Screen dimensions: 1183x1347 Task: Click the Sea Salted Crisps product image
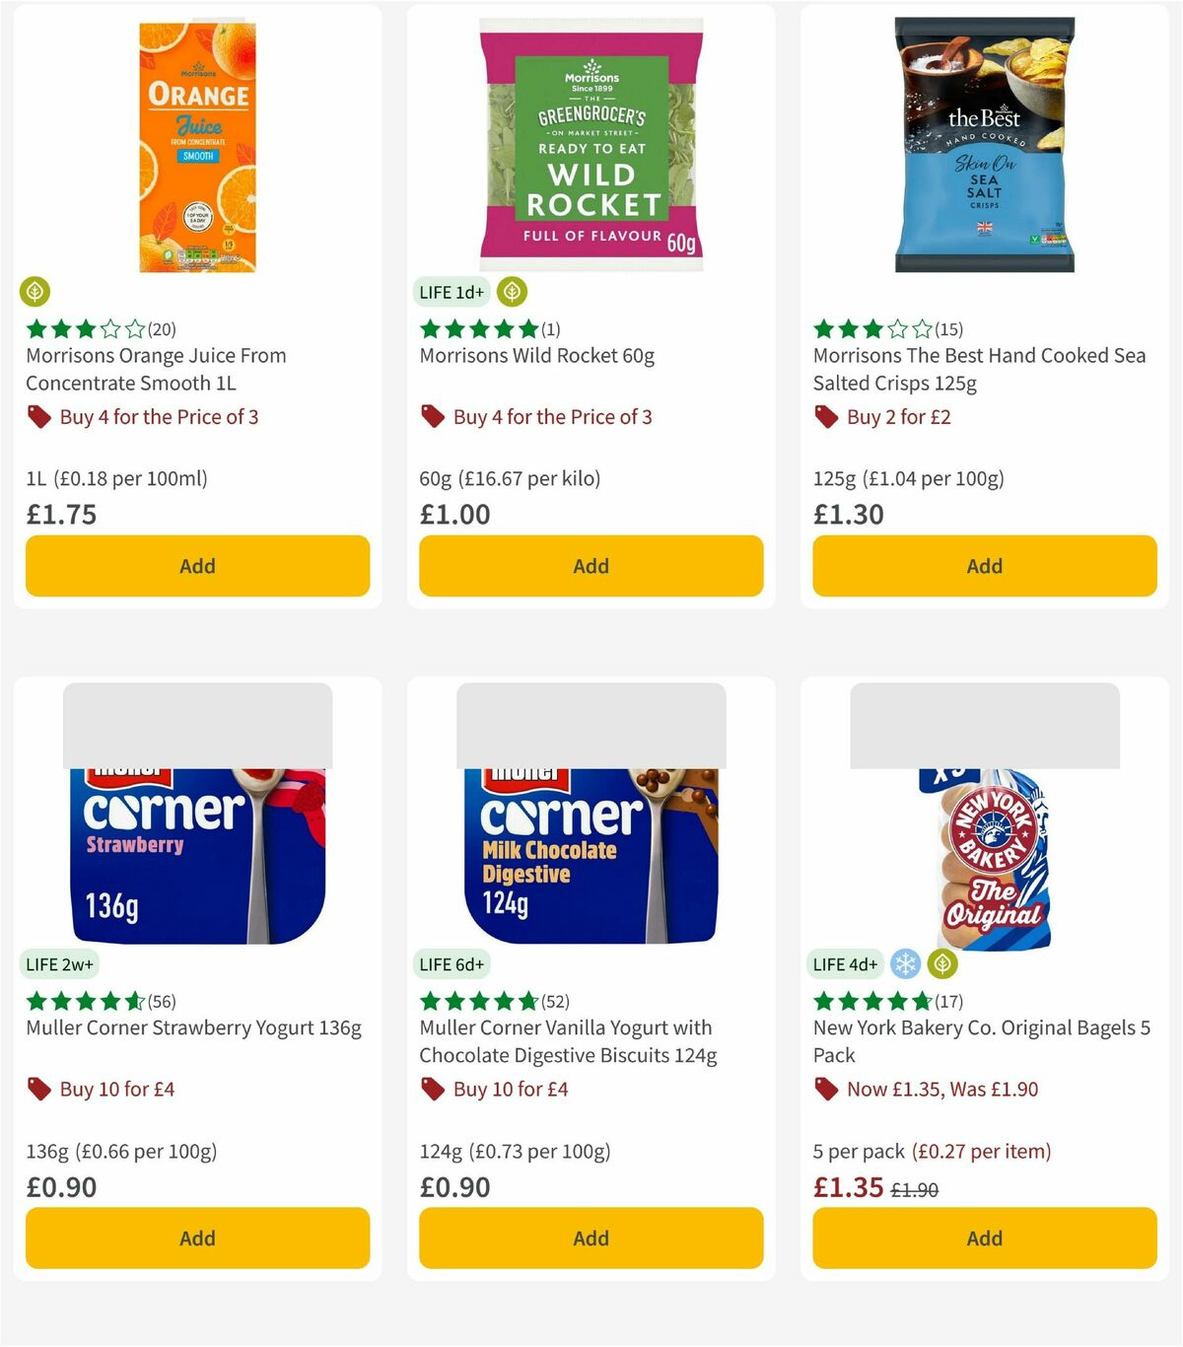[984, 141]
